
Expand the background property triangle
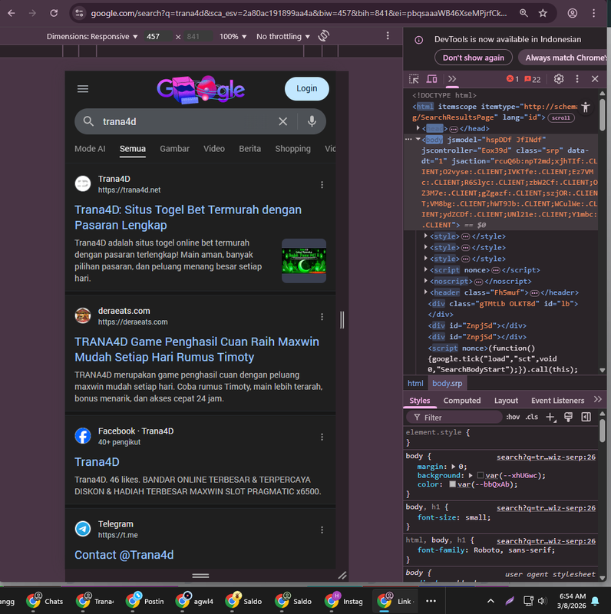(471, 475)
